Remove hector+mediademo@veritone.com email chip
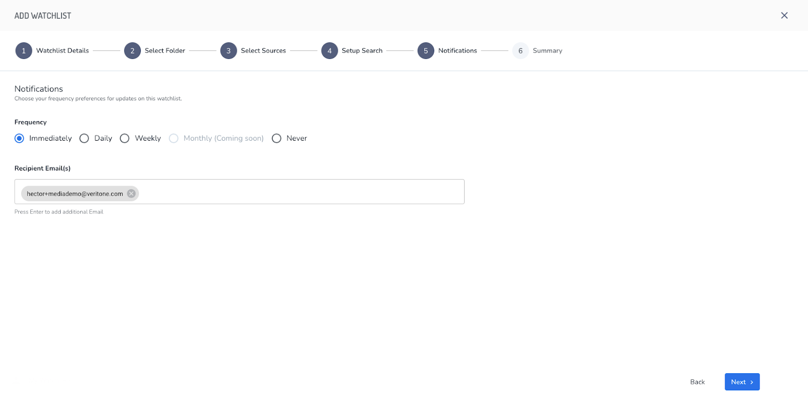This screenshot has width=808, height=401. point(131,194)
